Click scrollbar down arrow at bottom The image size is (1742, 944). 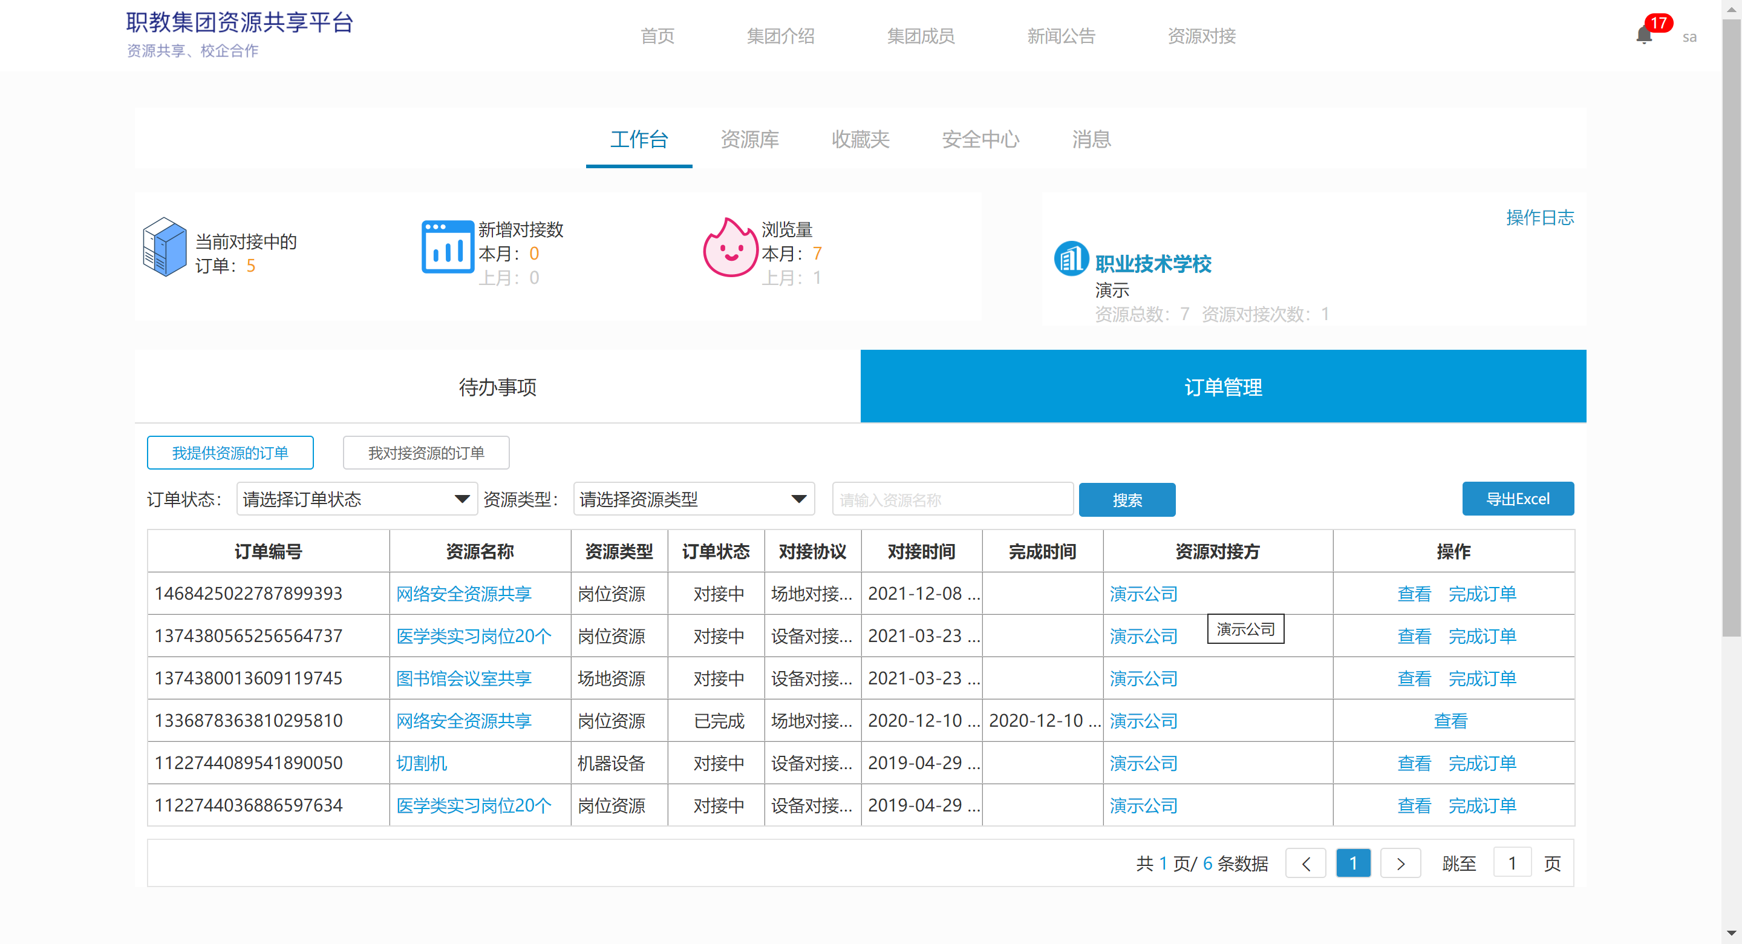(1731, 934)
